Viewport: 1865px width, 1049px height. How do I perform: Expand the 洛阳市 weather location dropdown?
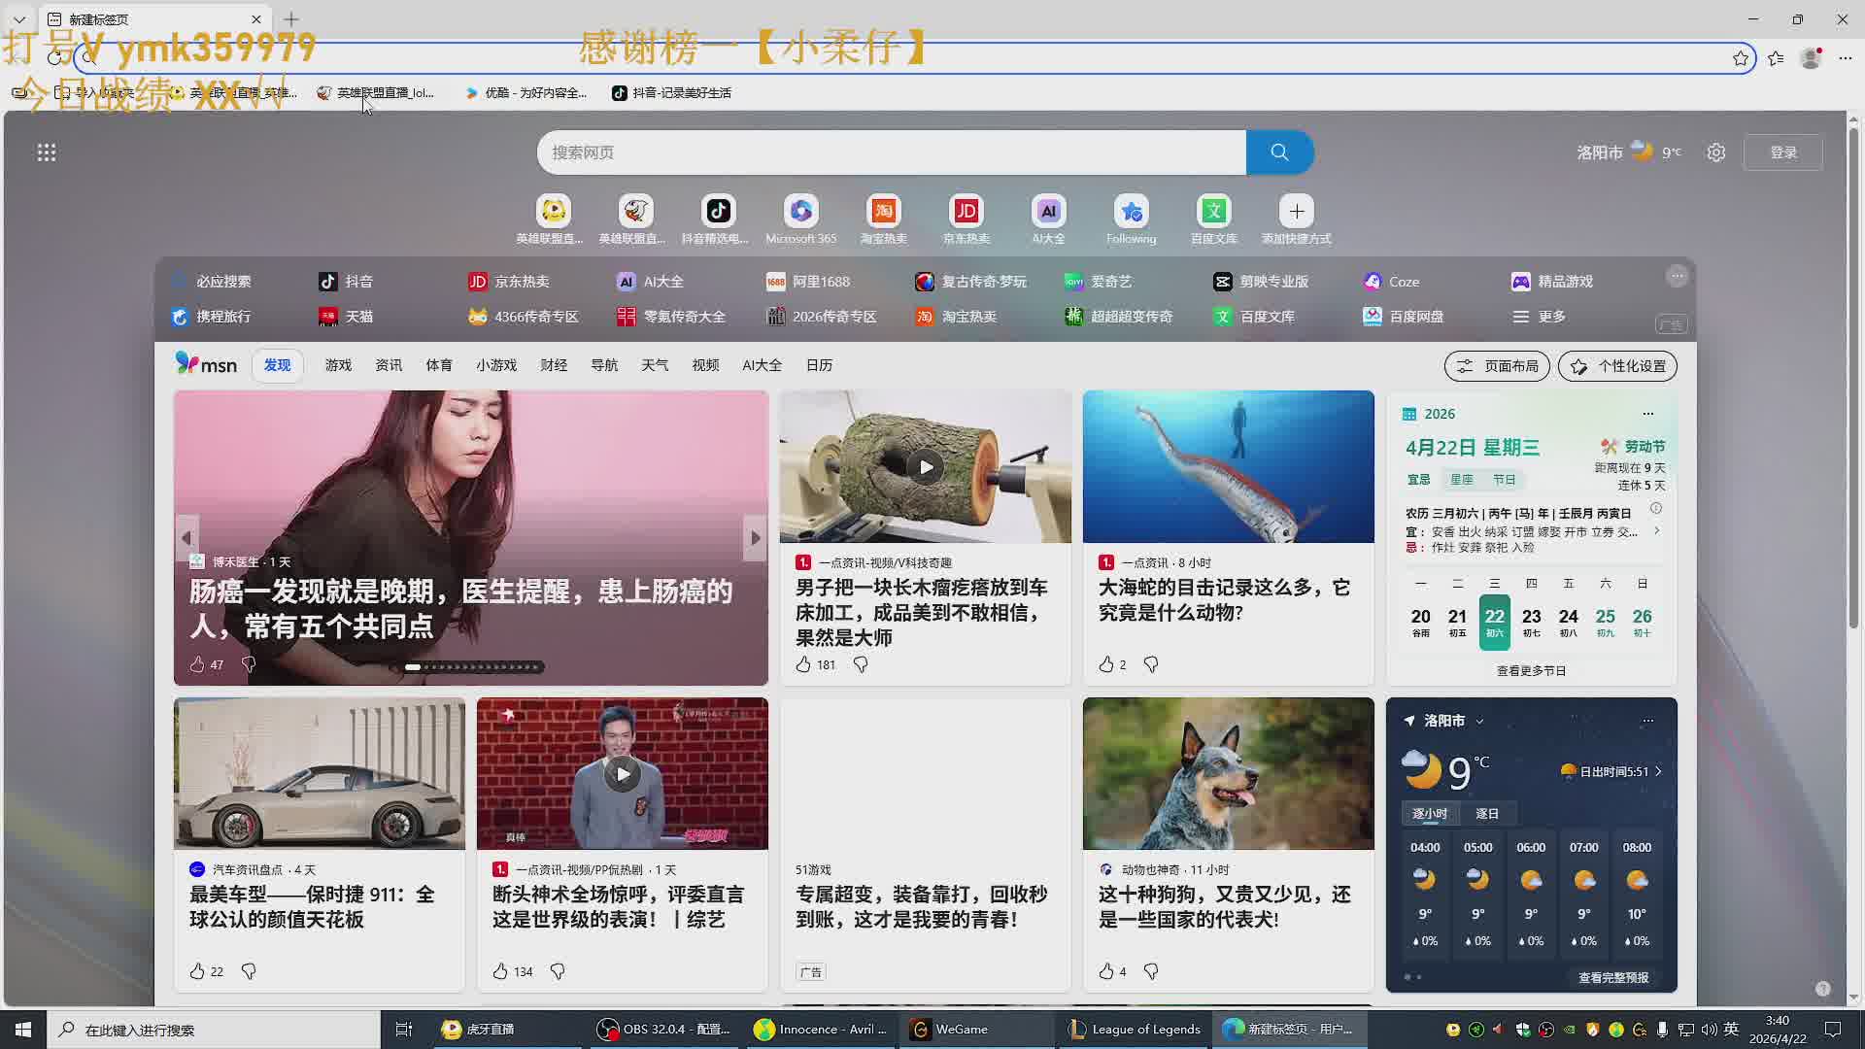1479,721
